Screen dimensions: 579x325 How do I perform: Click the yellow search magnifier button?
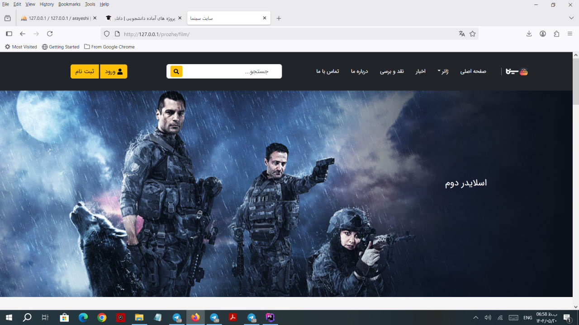(x=176, y=71)
